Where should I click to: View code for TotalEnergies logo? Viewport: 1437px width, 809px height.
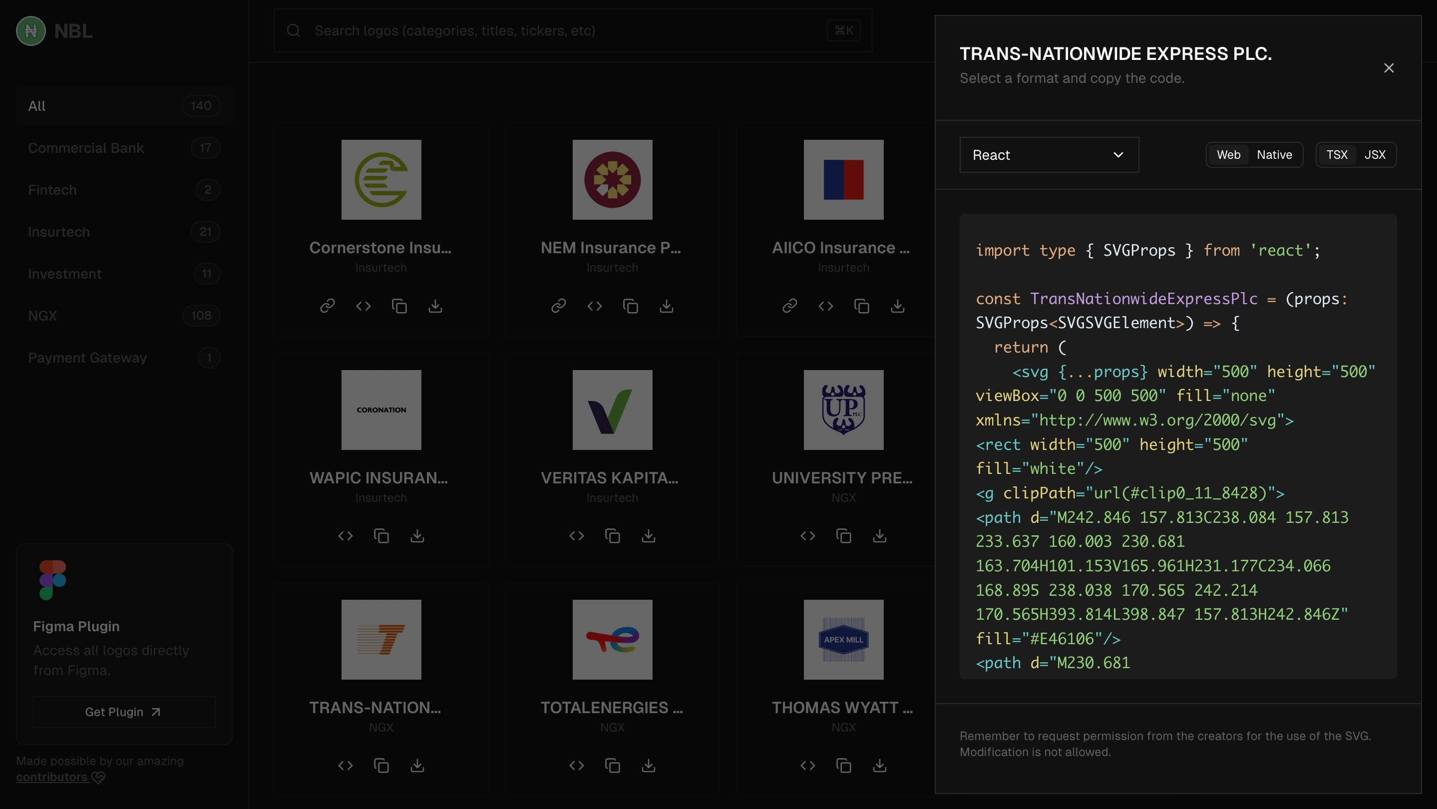point(576,766)
